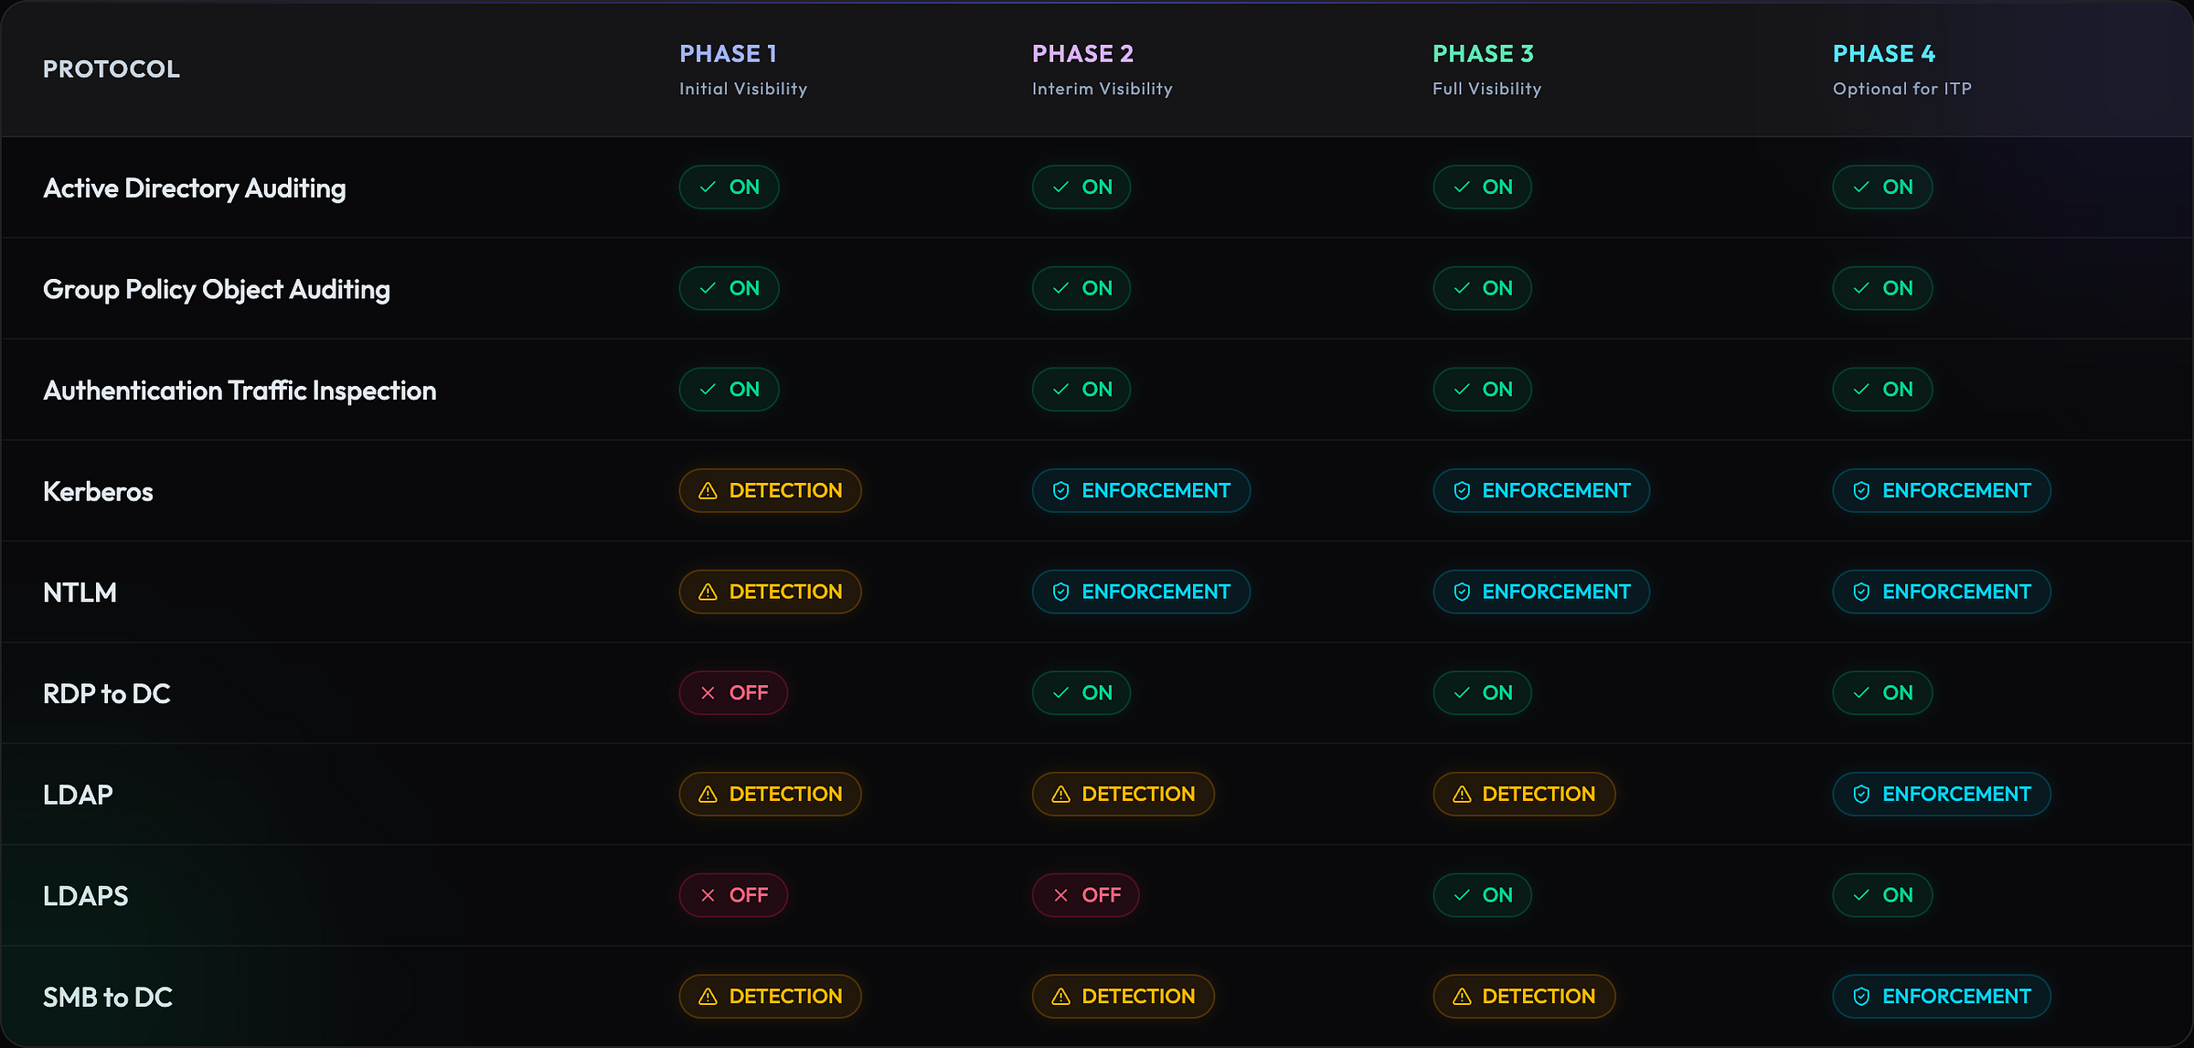The image size is (2194, 1048).
Task: Select the PHASE 4 Optional for ITP header
Action: [1901, 69]
